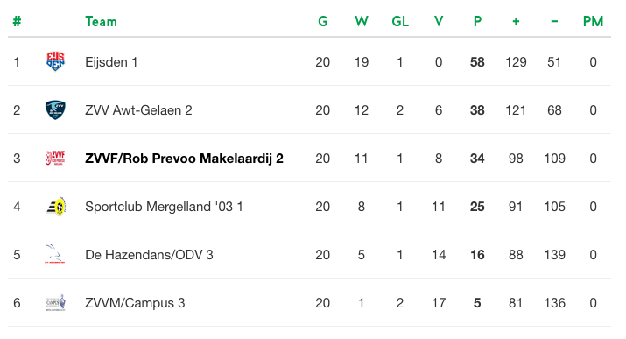The image size is (626, 339).
Task: Open the ZVVM/Campus 3 team logo
Action: coord(55,303)
